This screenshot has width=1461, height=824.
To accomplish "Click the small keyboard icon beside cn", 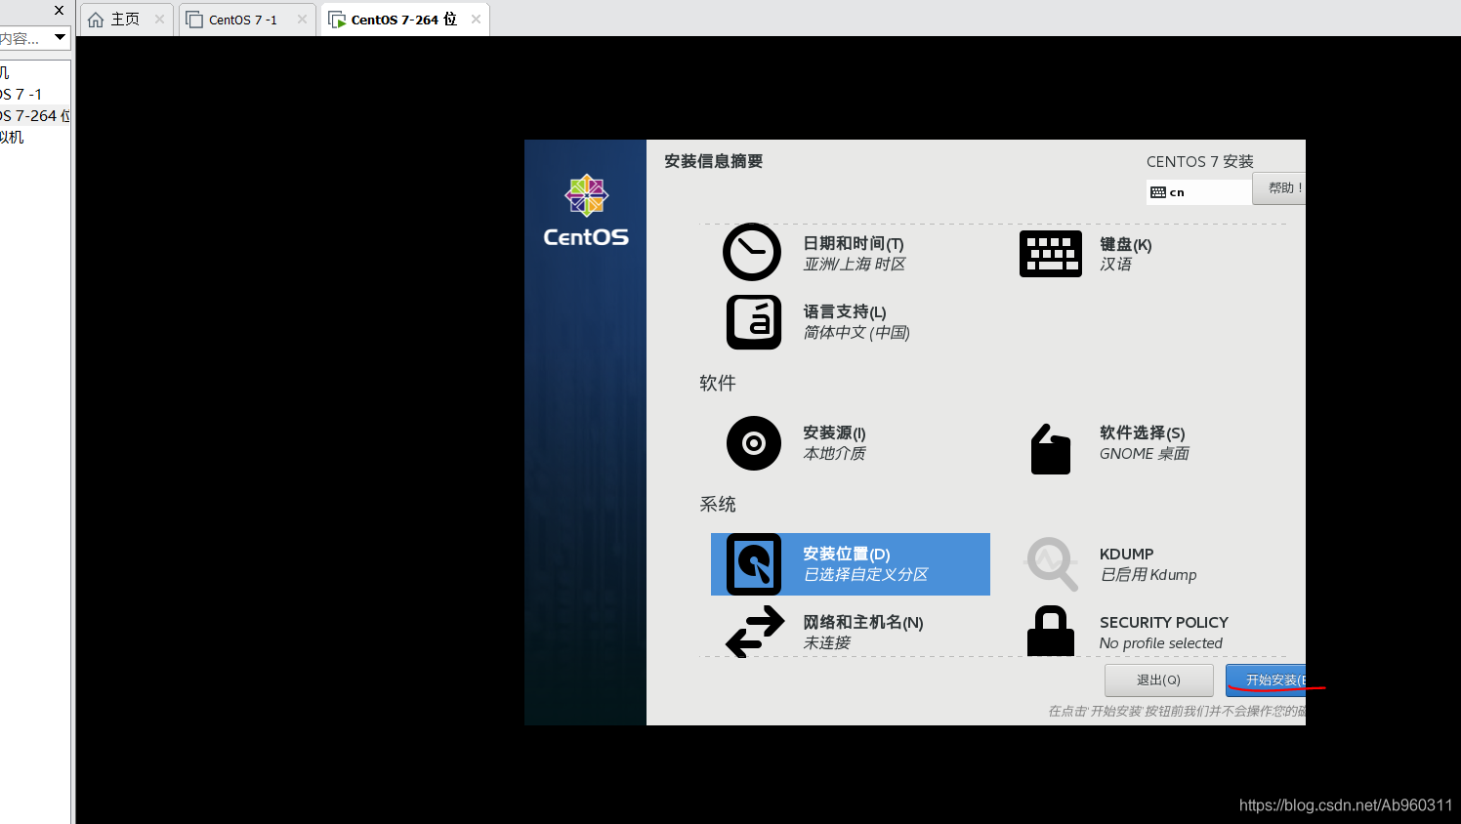I will click(1158, 192).
